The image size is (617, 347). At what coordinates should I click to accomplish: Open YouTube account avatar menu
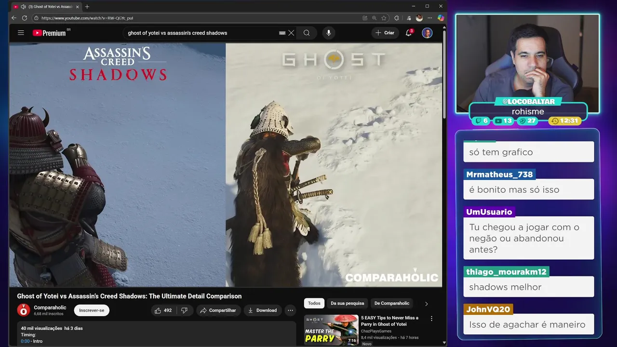tap(427, 33)
